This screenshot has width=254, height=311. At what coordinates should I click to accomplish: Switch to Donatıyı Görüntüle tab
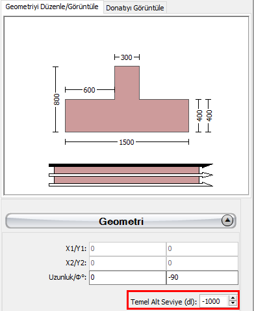pyautogui.click(x=135, y=8)
